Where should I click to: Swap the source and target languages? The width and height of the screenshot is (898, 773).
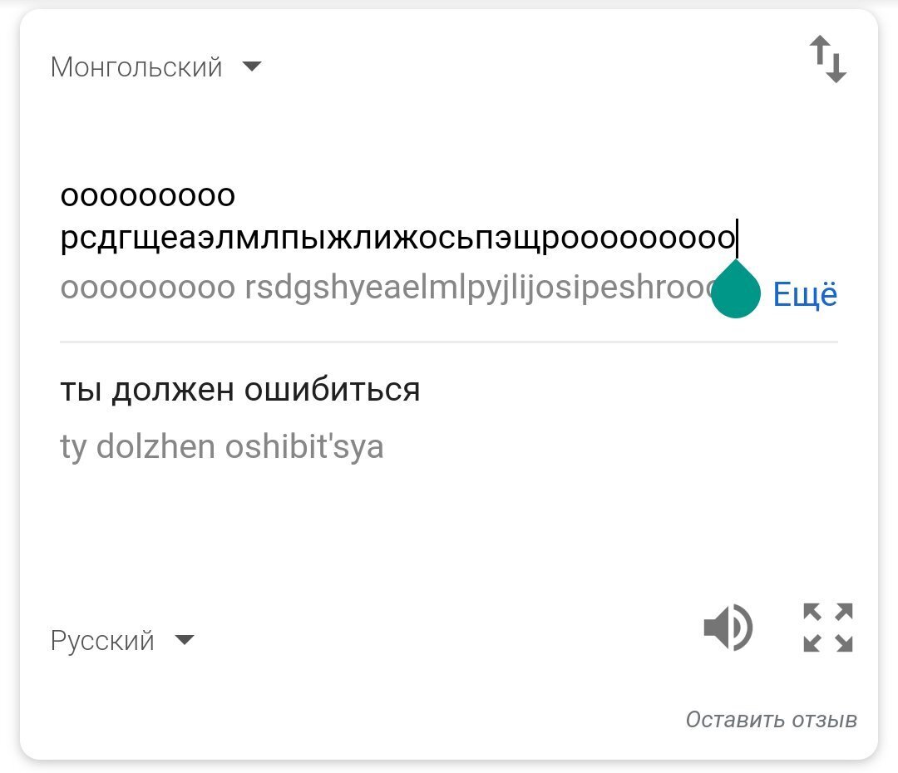(x=828, y=59)
